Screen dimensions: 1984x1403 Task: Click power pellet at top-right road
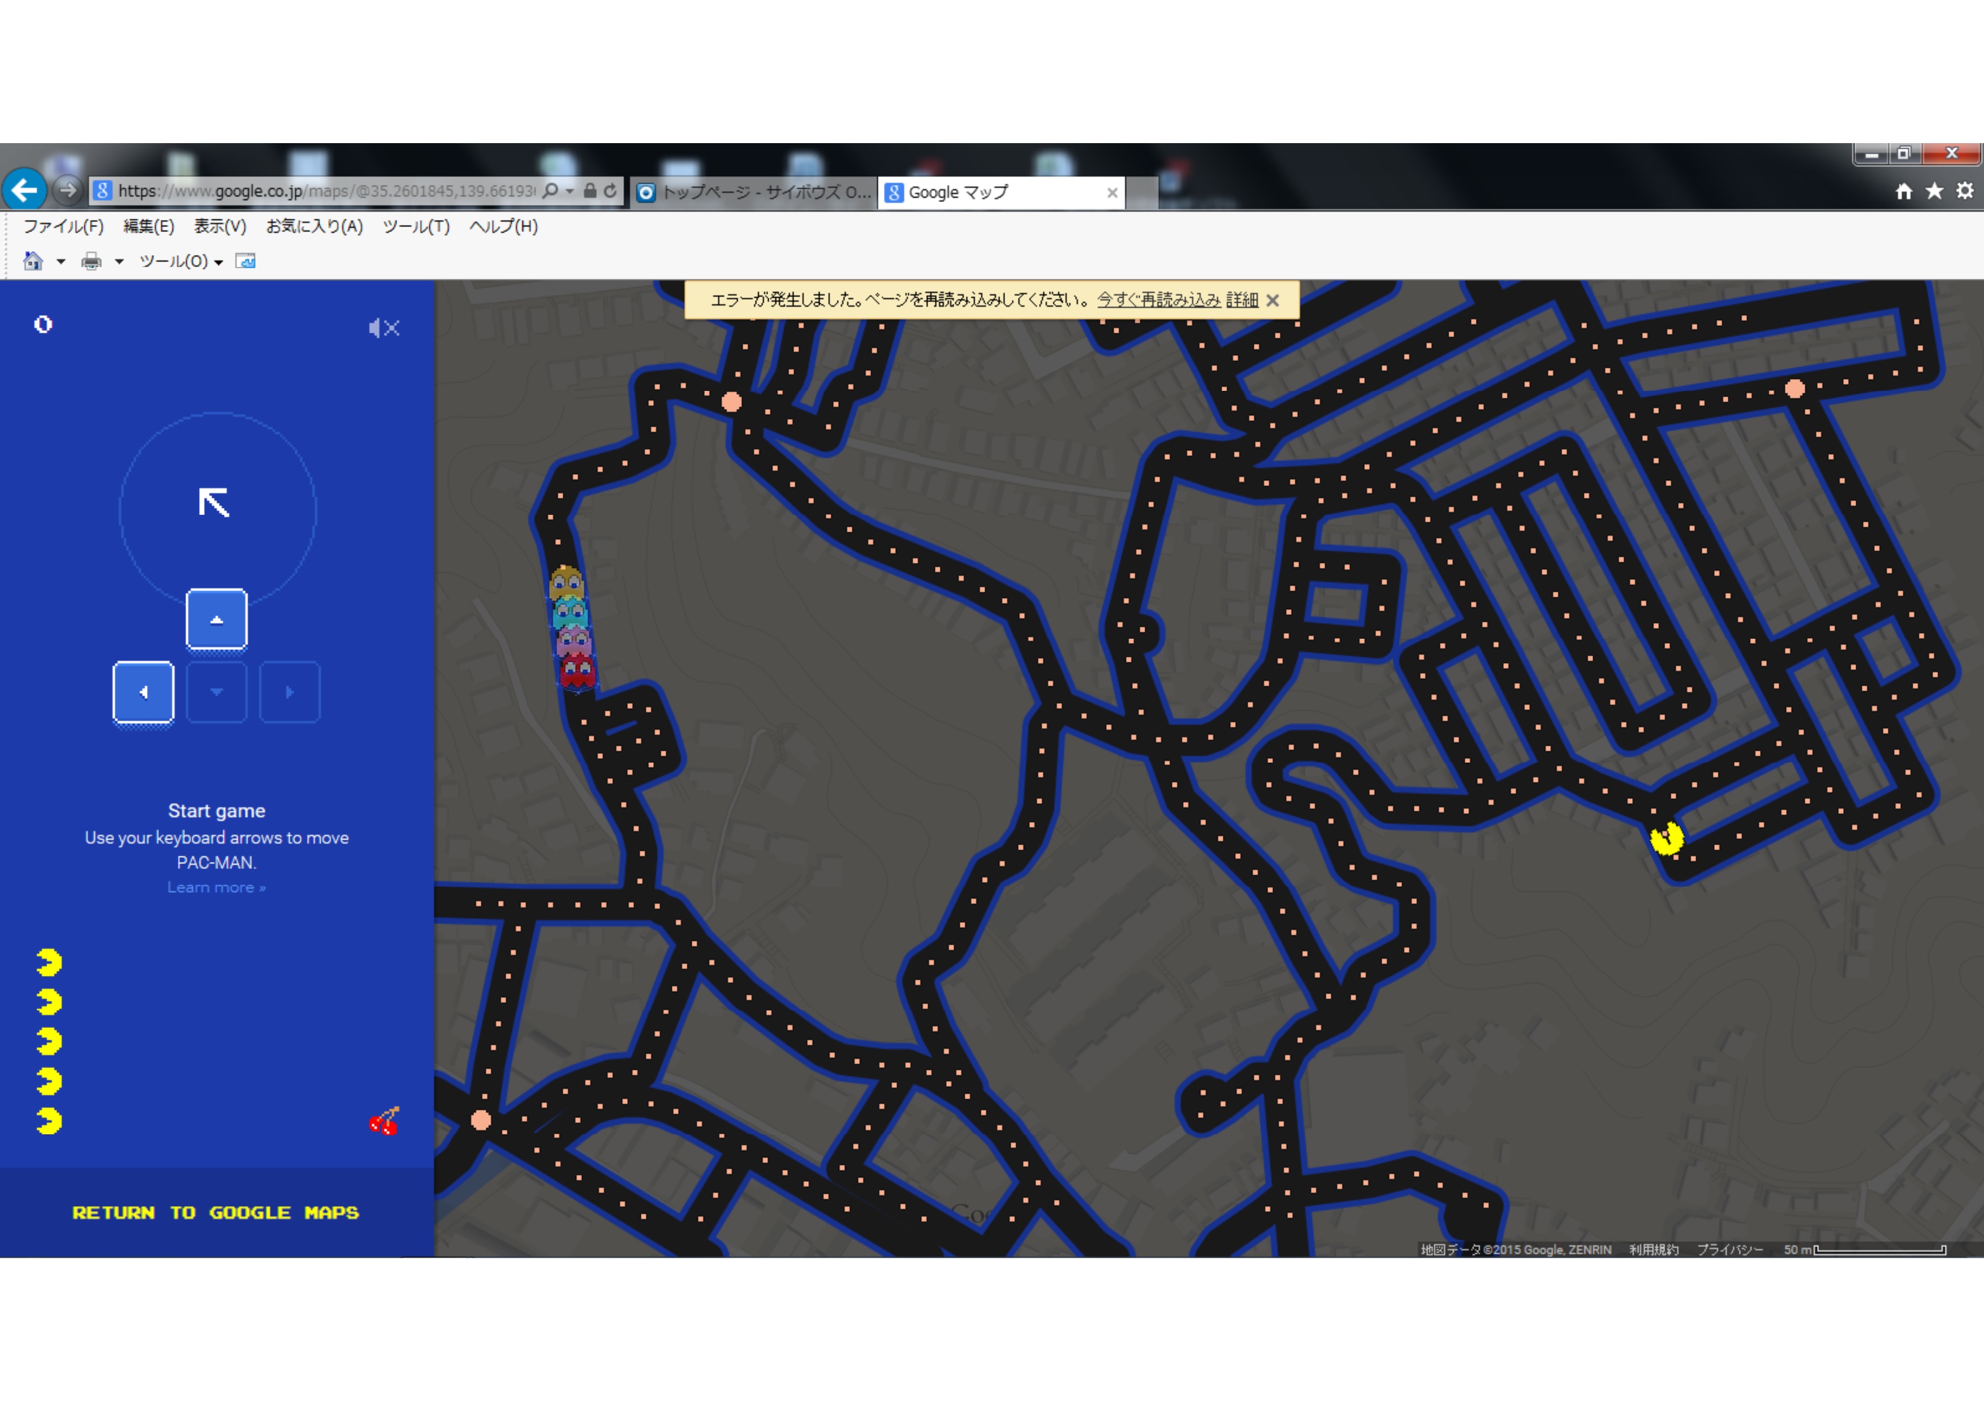pos(1795,388)
